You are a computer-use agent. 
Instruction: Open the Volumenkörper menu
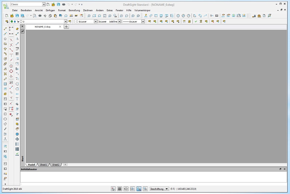pos(142,10)
